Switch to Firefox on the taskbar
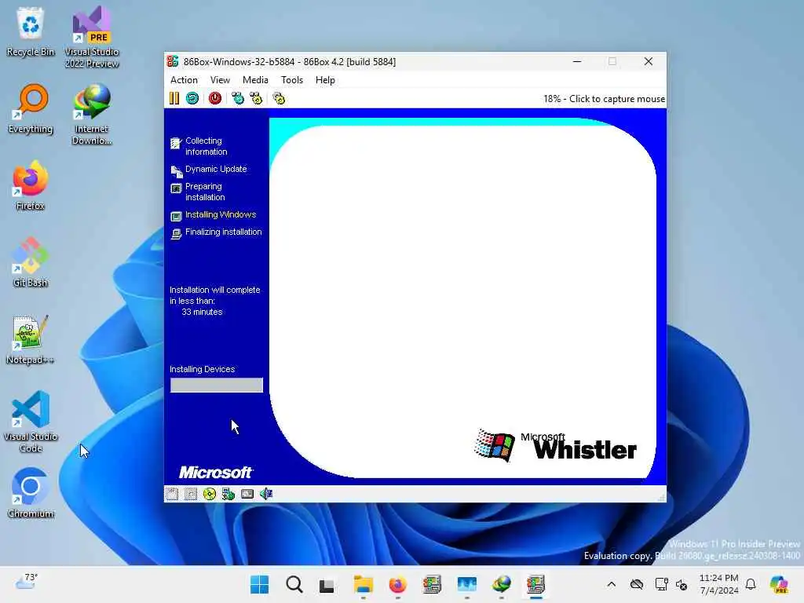This screenshot has height=603, width=804. [397, 584]
